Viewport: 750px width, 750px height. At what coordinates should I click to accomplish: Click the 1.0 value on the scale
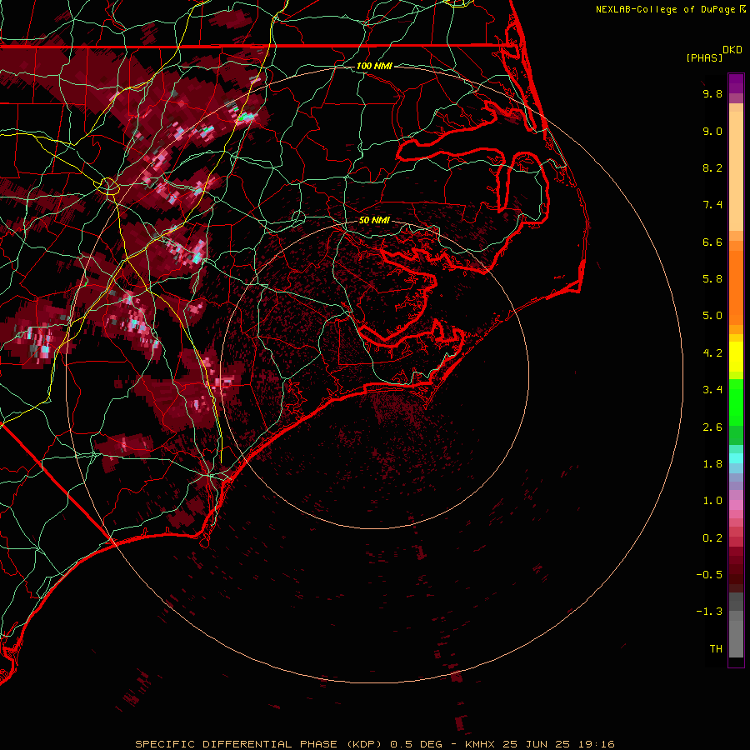[x=712, y=501]
